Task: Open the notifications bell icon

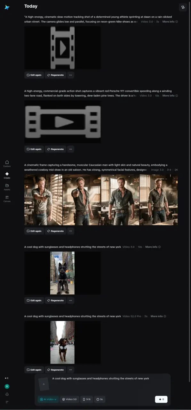Action: 7,394
